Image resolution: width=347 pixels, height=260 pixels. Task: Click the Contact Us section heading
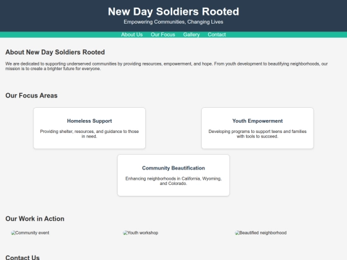pyautogui.click(x=22, y=257)
